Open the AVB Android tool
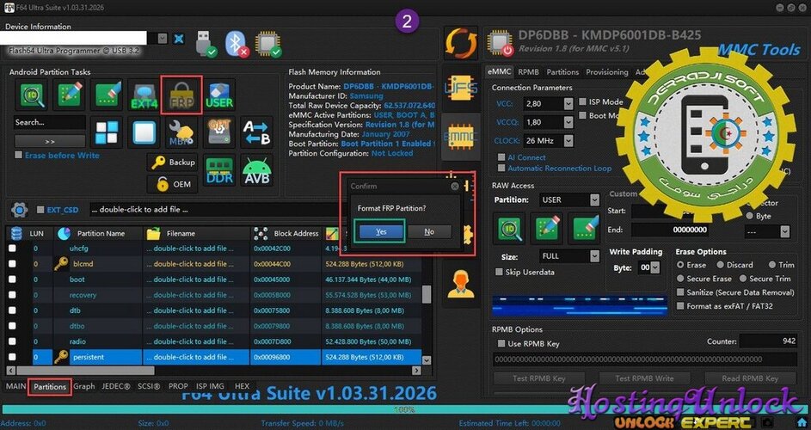 [257, 170]
